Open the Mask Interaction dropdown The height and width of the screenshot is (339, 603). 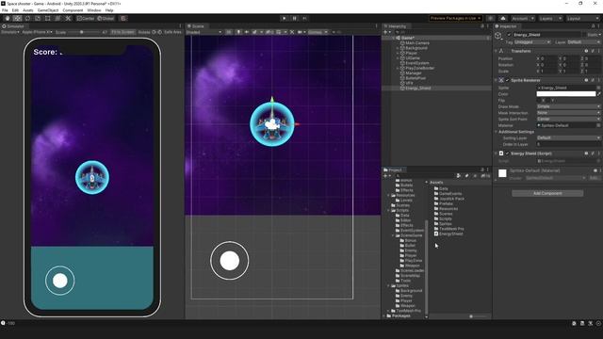point(568,113)
